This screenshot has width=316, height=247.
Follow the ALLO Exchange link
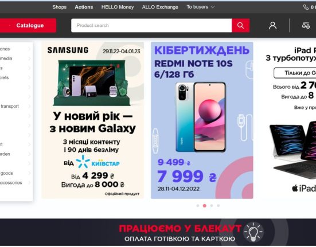click(x=160, y=7)
